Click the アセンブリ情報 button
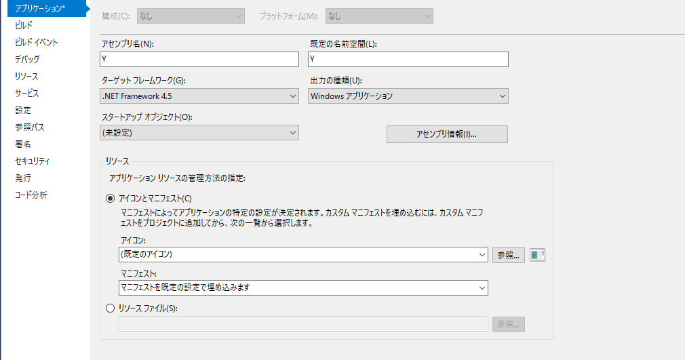Viewport: 685px width, 360px height. click(x=447, y=134)
